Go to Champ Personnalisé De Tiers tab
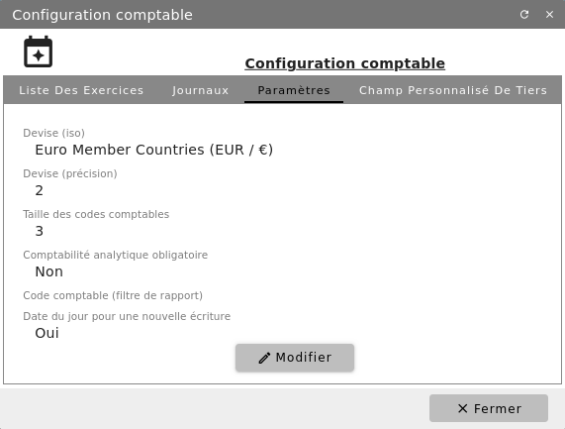 point(453,90)
